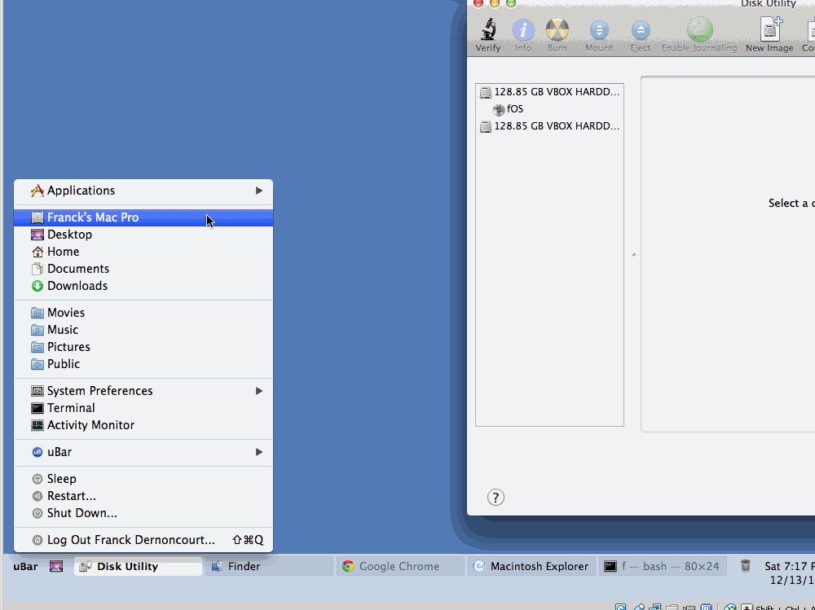
Task: Select second 128.85 GB VBOX disk
Action: coord(549,126)
